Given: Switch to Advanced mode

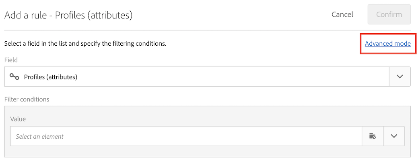Looking at the screenshot, I should pyautogui.click(x=387, y=43).
